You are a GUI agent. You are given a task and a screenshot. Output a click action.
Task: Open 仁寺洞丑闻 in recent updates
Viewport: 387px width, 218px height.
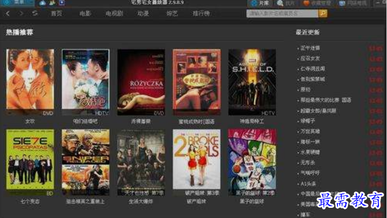tap(312, 69)
